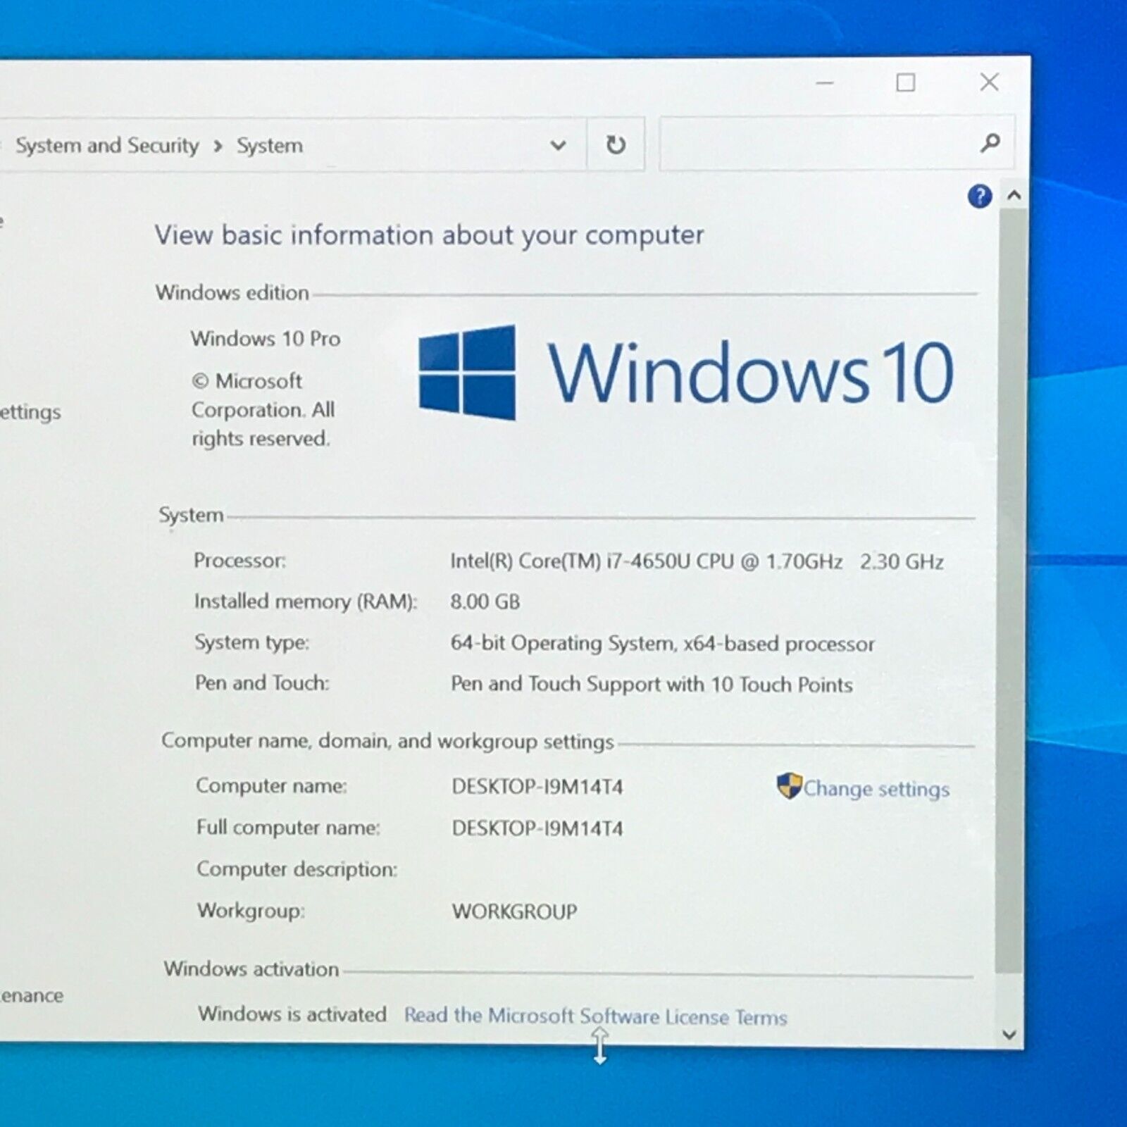Maximize the System window

(906, 83)
